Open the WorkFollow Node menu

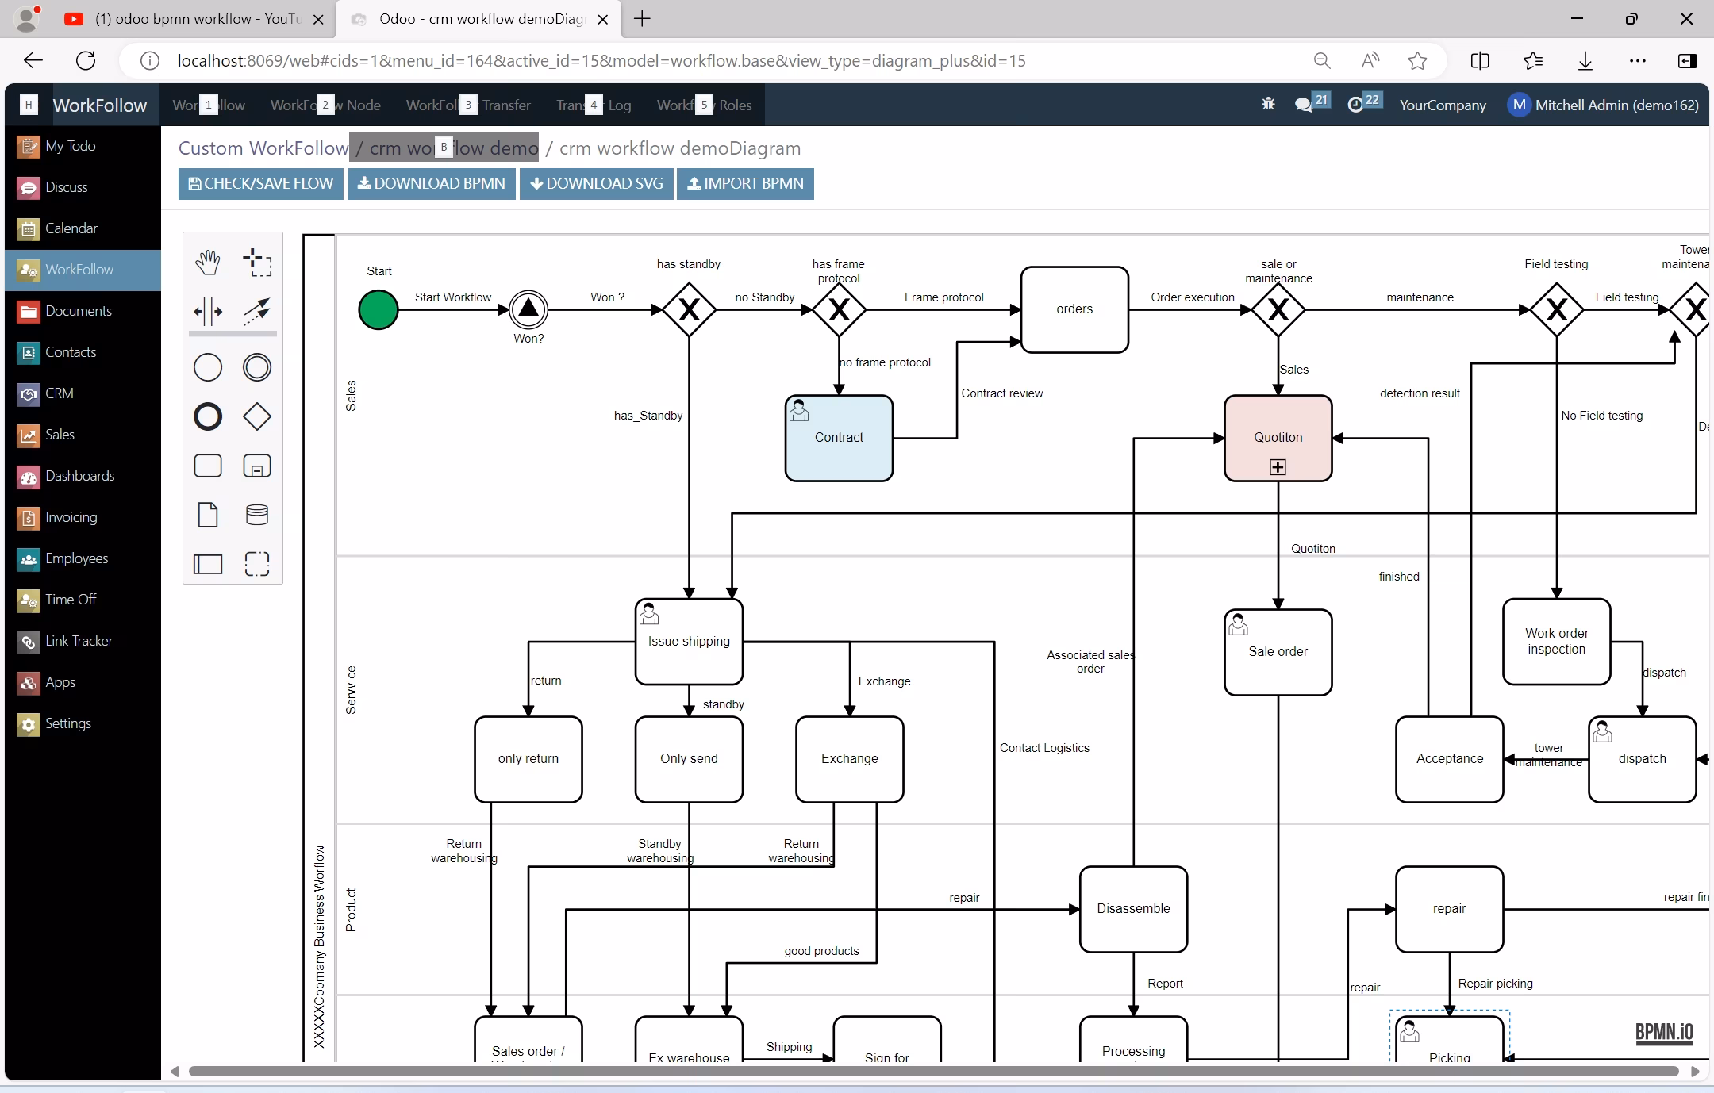[x=325, y=105]
